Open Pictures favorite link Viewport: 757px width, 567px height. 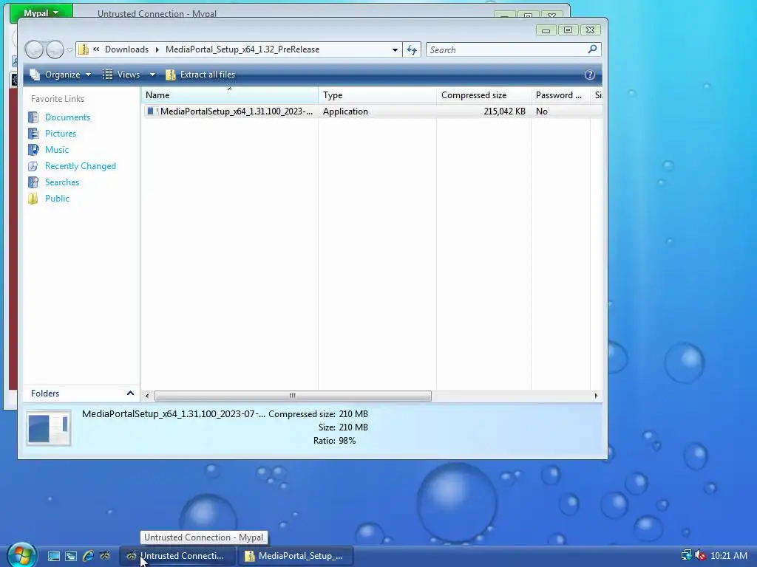[x=61, y=134]
